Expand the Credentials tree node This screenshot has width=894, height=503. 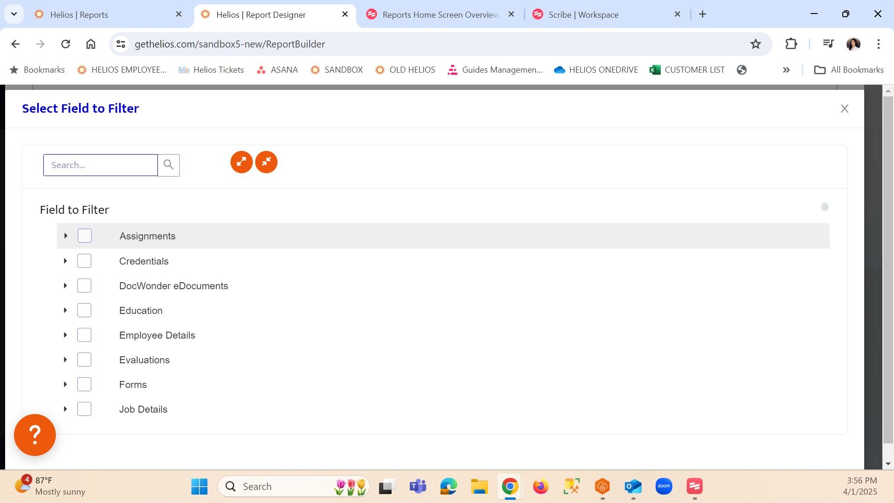click(65, 261)
